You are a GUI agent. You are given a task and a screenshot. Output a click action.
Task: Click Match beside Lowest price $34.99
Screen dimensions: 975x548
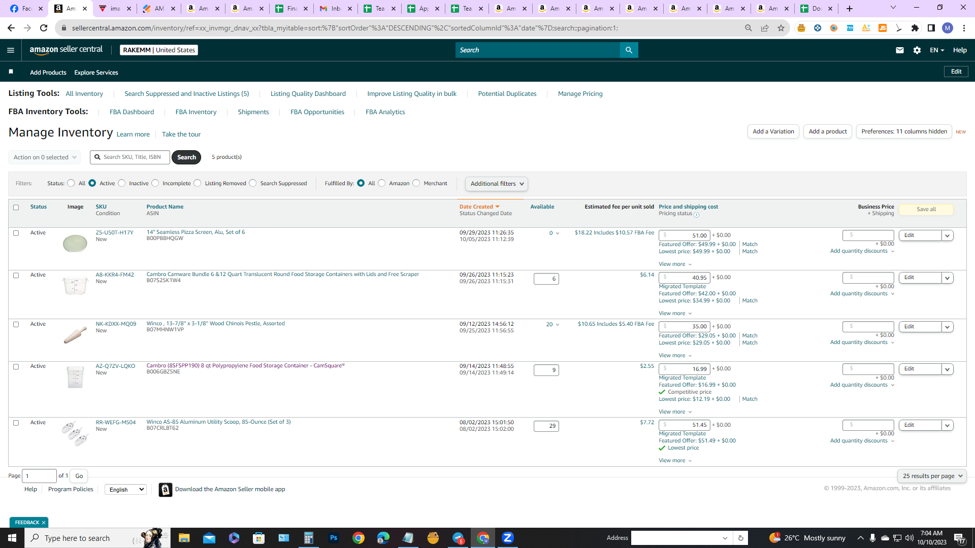click(750, 301)
